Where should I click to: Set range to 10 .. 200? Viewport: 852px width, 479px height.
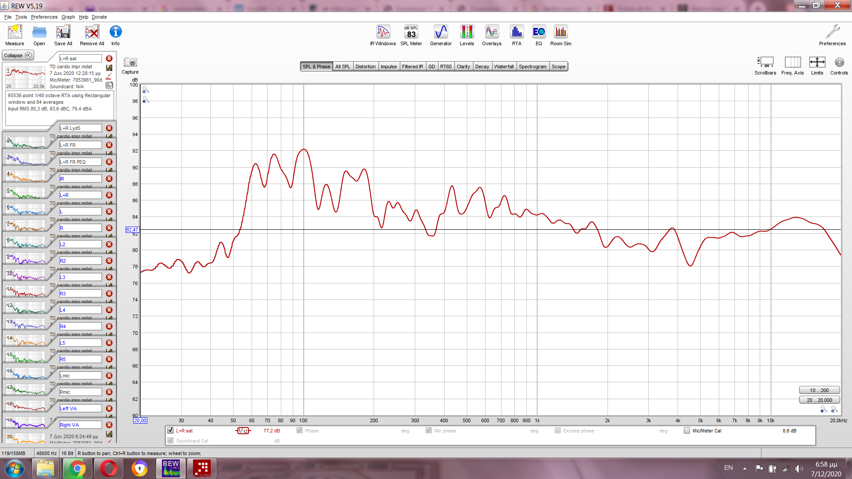click(x=819, y=390)
